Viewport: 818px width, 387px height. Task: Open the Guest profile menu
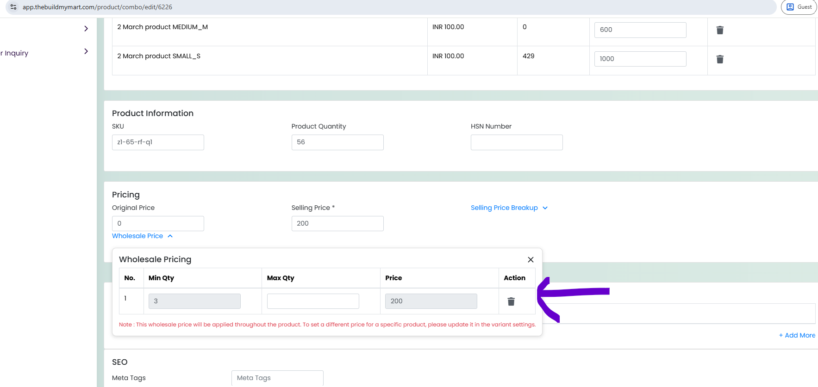coord(799,7)
